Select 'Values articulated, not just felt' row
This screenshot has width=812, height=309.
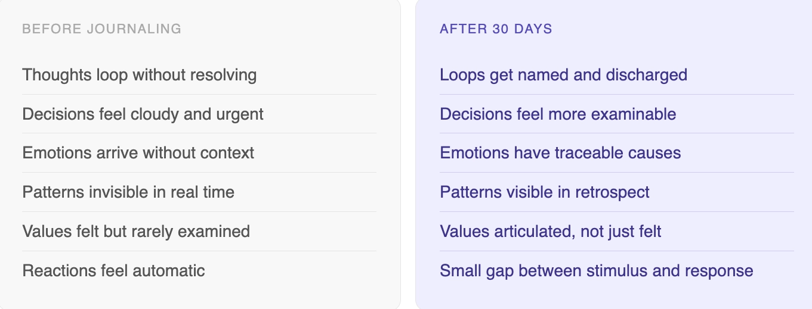551,232
